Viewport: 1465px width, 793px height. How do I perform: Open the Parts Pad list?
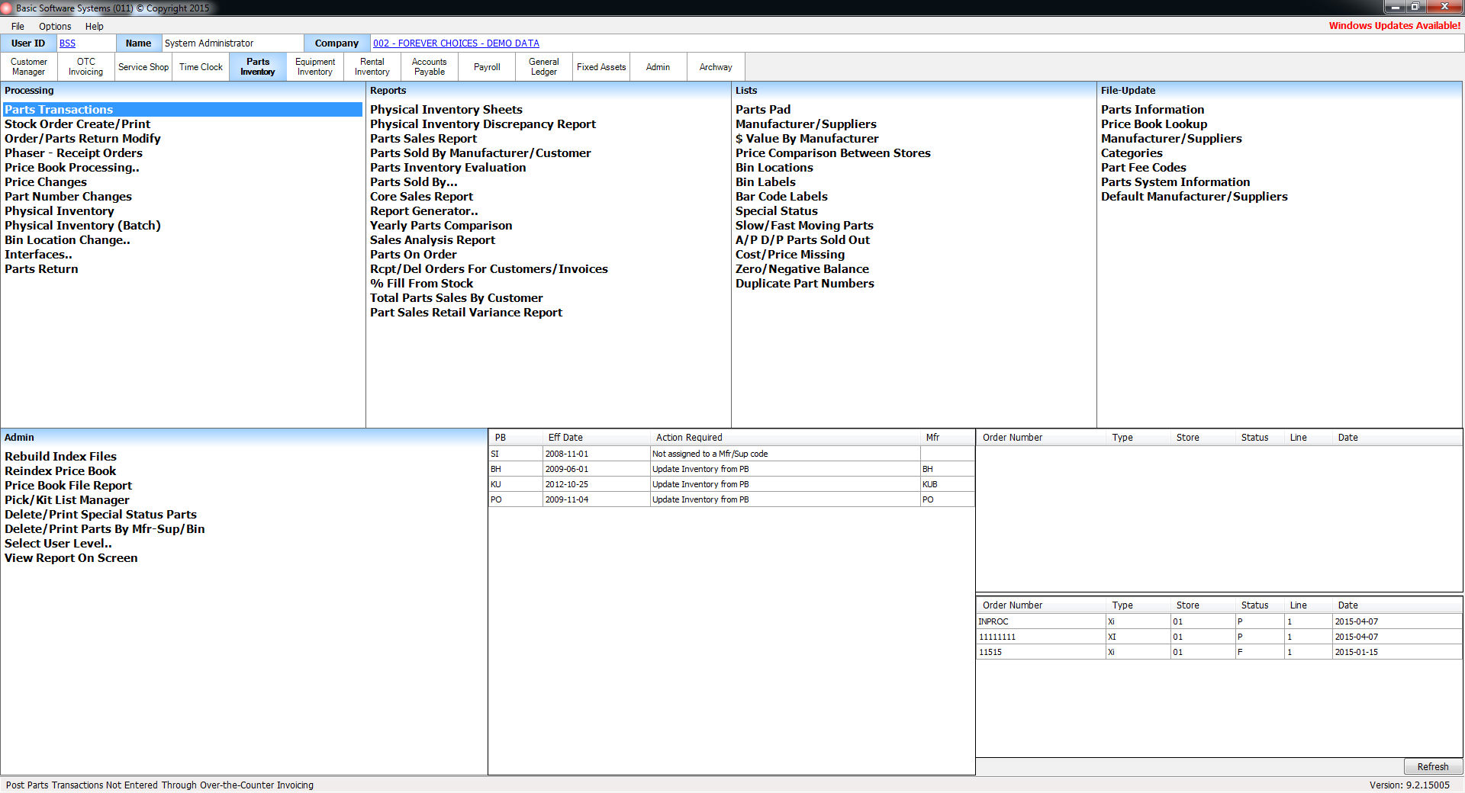(763, 110)
